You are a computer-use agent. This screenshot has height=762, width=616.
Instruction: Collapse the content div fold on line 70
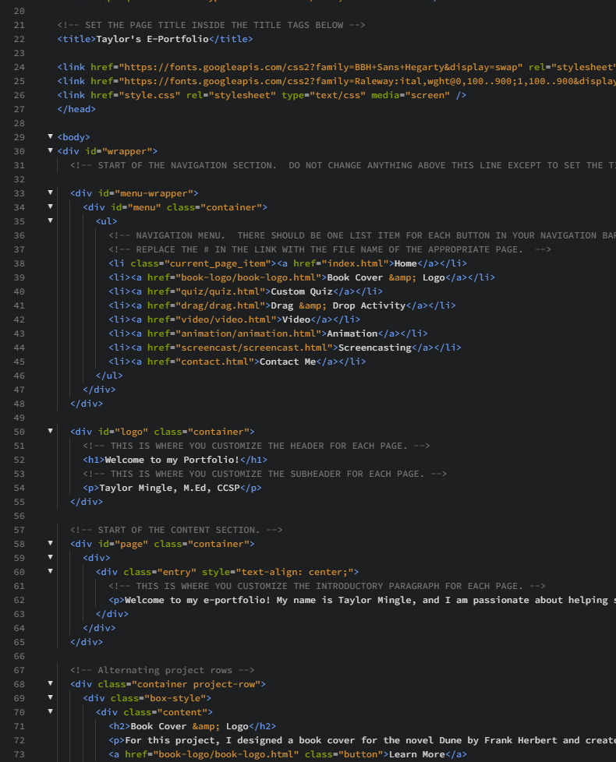click(50, 711)
